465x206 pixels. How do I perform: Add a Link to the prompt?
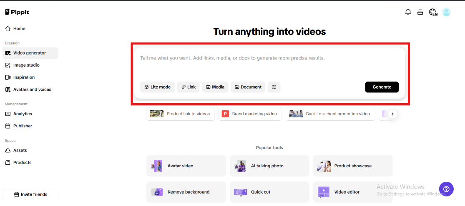pyautogui.click(x=189, y=87)
